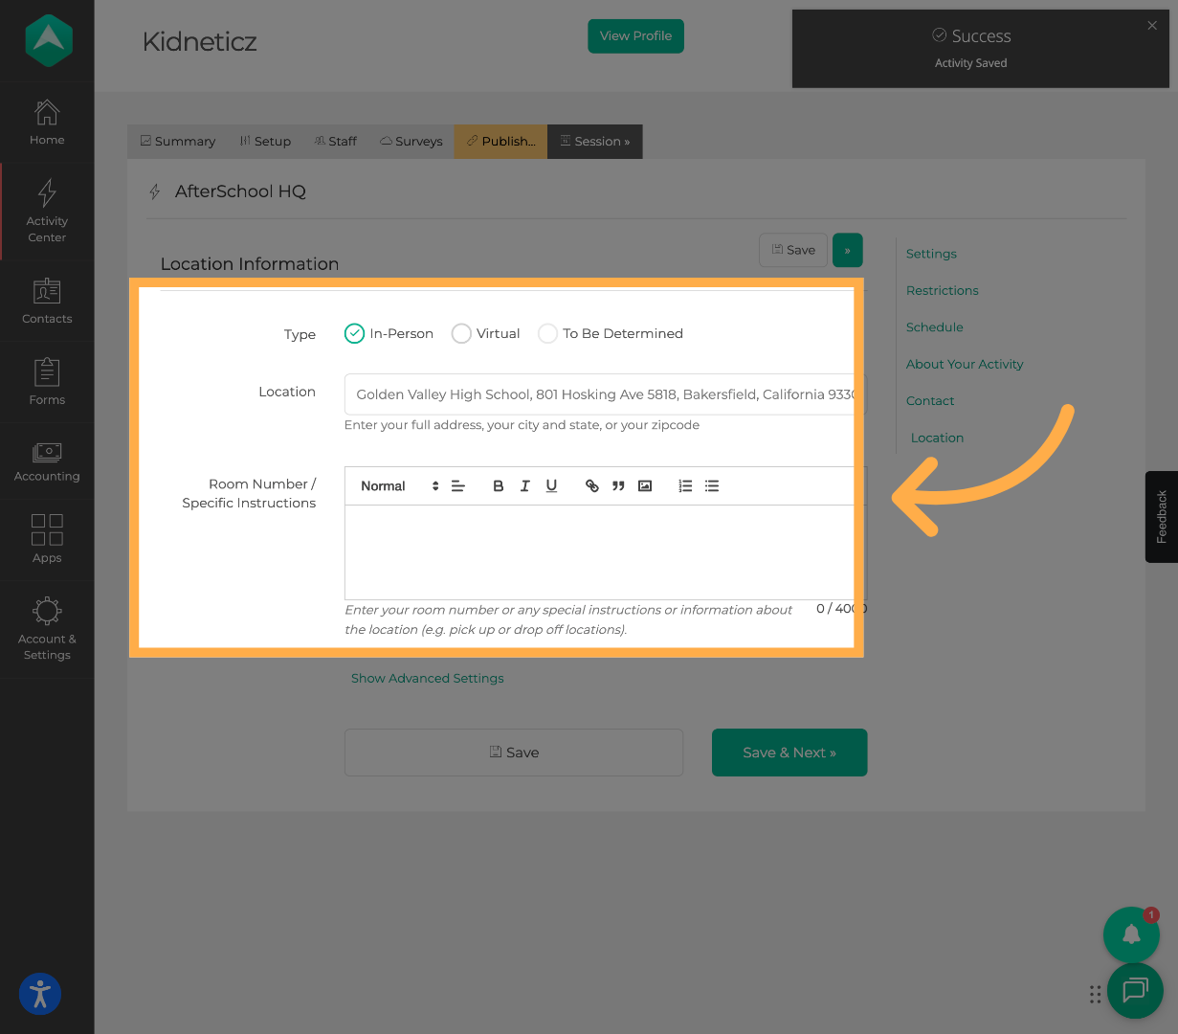Select To Be Determined radio option
Image resolution: width=1178 pixels, height=1034 pixels.
tap(547, 333)
